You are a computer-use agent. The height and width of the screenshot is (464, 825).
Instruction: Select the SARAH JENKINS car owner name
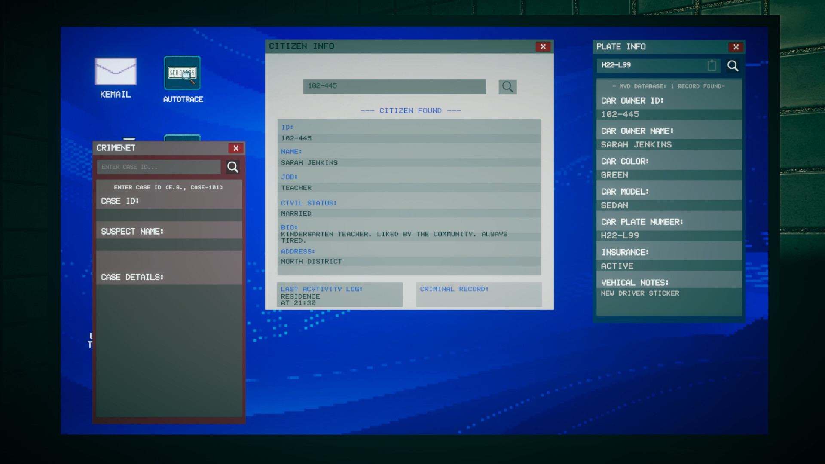click(636, 145)
